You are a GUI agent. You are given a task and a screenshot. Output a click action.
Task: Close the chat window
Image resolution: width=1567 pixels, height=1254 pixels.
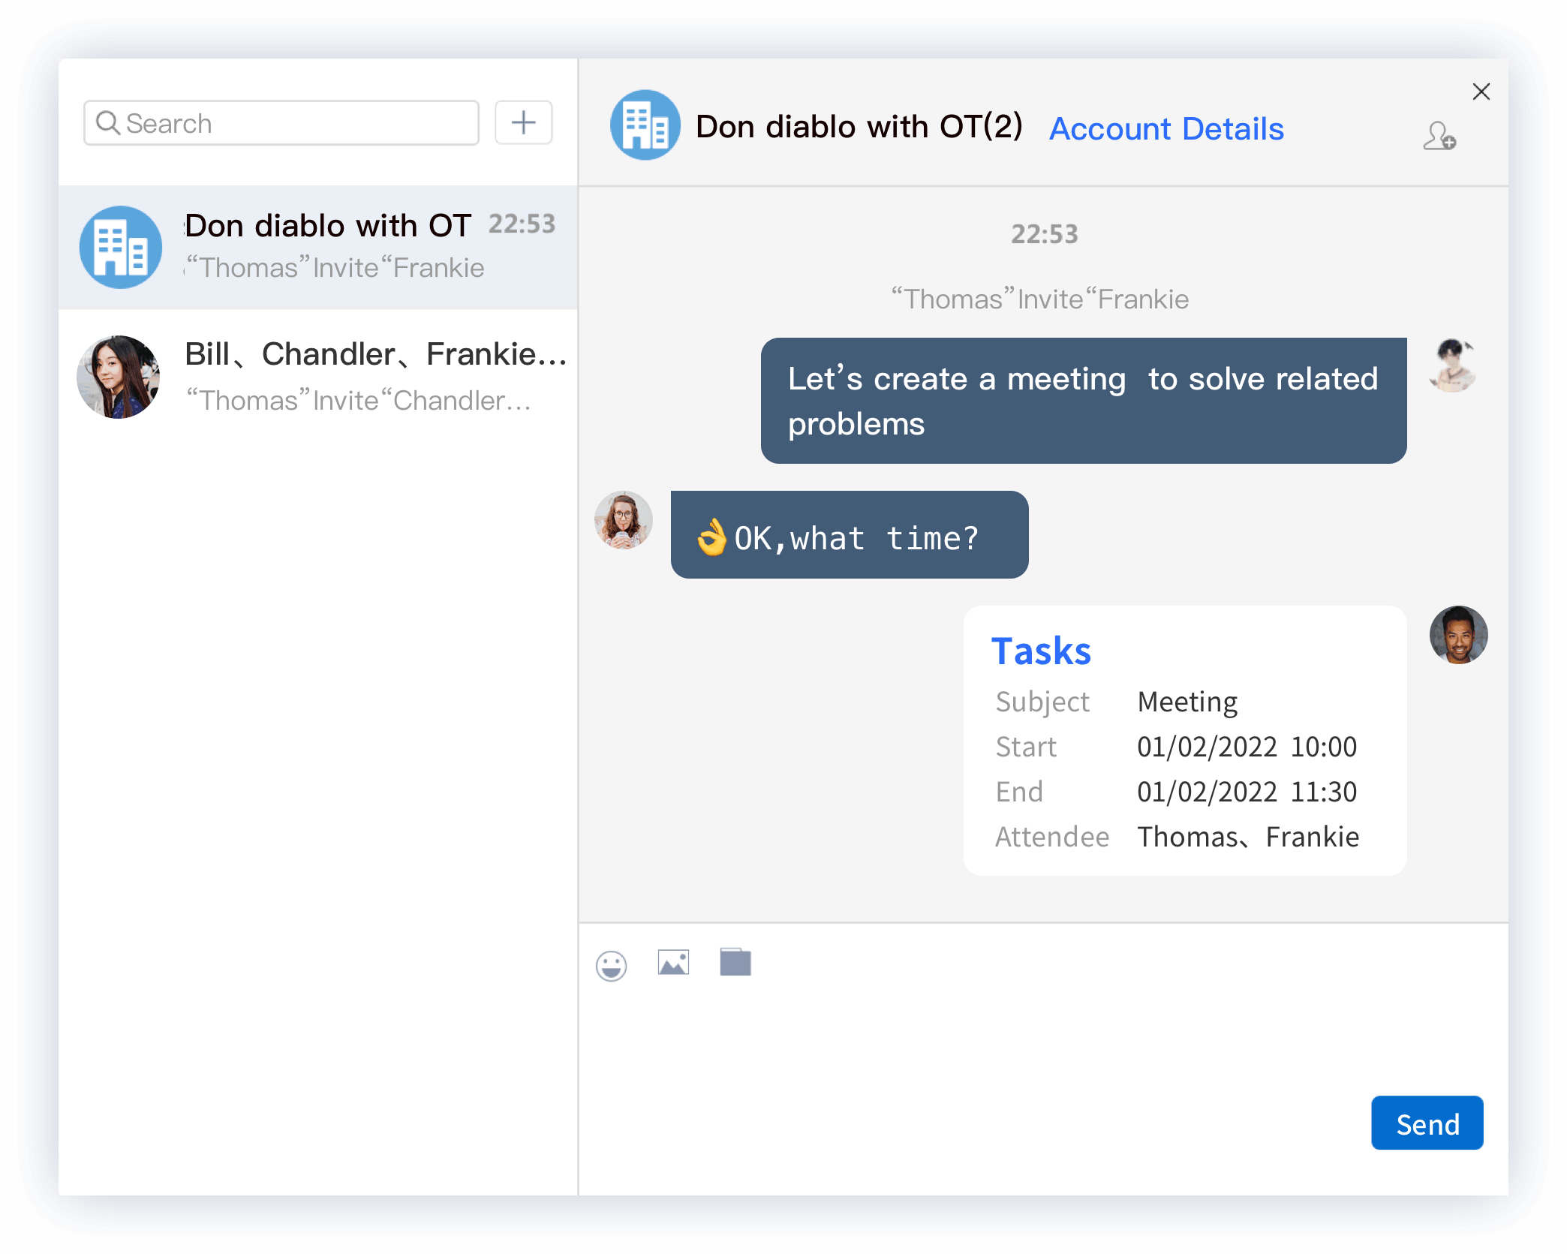[x=1481, y=92]
